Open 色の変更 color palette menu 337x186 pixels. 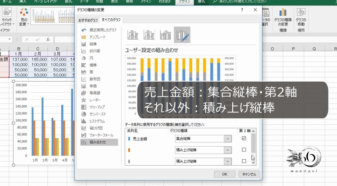(x=24, y=17)
